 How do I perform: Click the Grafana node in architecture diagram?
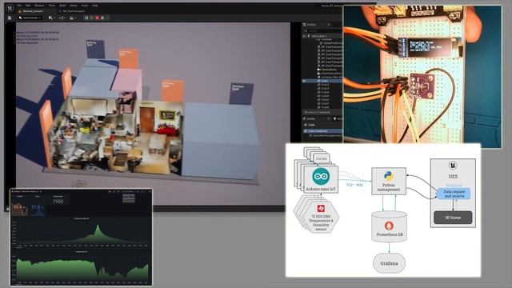(390, 263)
